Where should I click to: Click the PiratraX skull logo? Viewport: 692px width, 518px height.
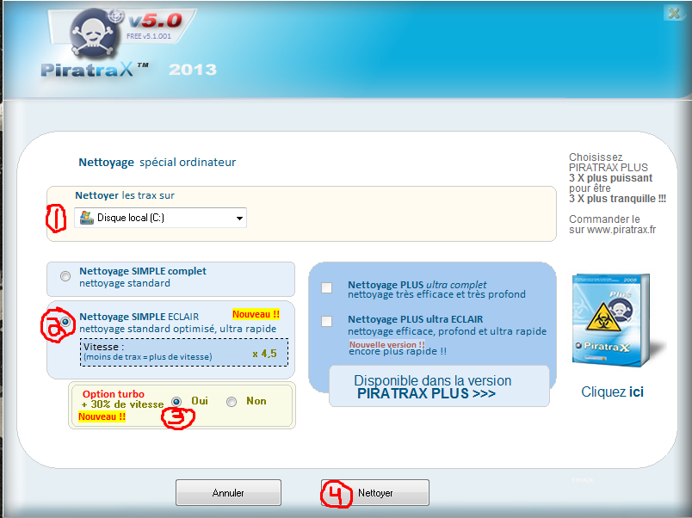pos(94,34)
